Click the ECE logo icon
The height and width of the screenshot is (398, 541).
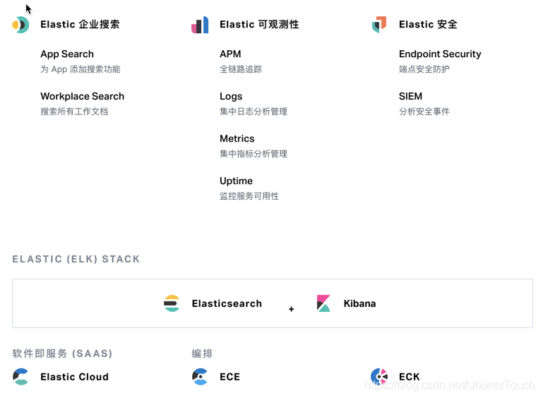pos(200,377)
